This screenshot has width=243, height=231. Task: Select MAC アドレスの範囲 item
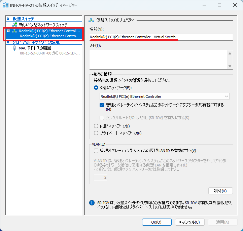(x=35, y=48)
